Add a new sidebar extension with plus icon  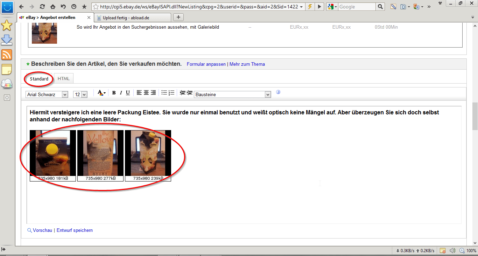point(7,98)
